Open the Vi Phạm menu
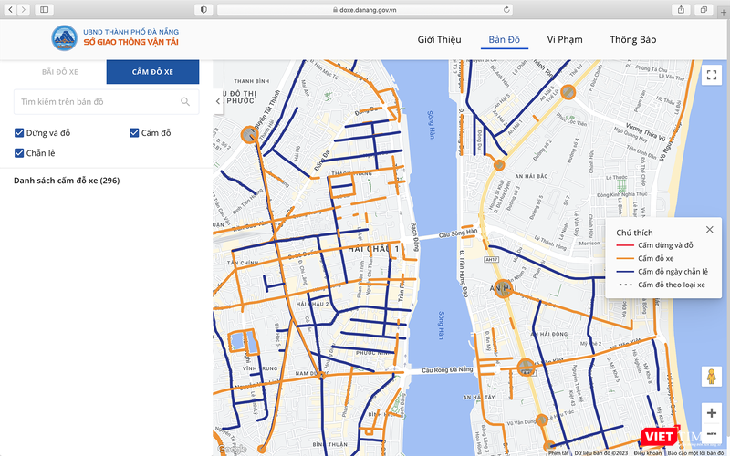Viewport: 730px width, 456px height. (x=565, y=40)
